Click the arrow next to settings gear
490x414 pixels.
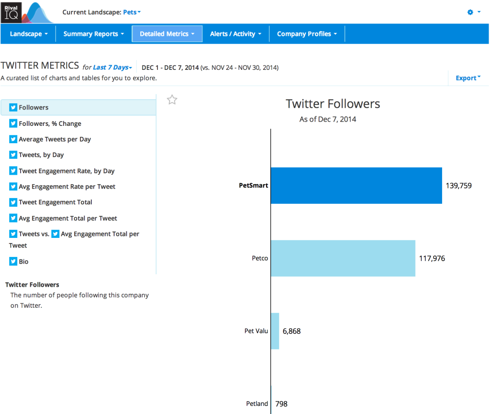tap(479, 12)
